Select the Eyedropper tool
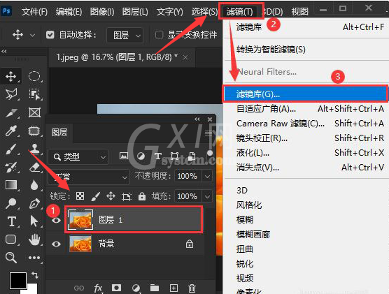 pos(11,131)
